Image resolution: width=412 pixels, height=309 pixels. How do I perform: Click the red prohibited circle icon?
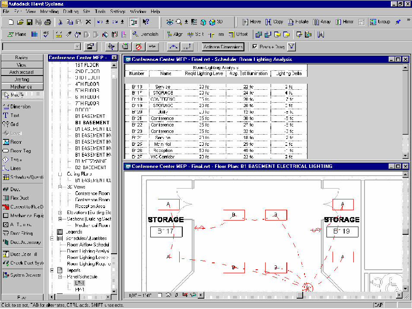pos(139,47)
